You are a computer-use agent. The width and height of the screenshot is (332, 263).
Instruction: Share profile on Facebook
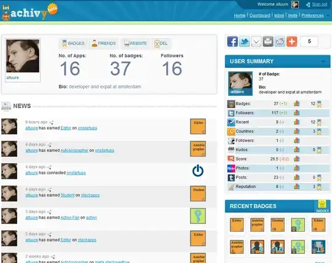(232, 41)
